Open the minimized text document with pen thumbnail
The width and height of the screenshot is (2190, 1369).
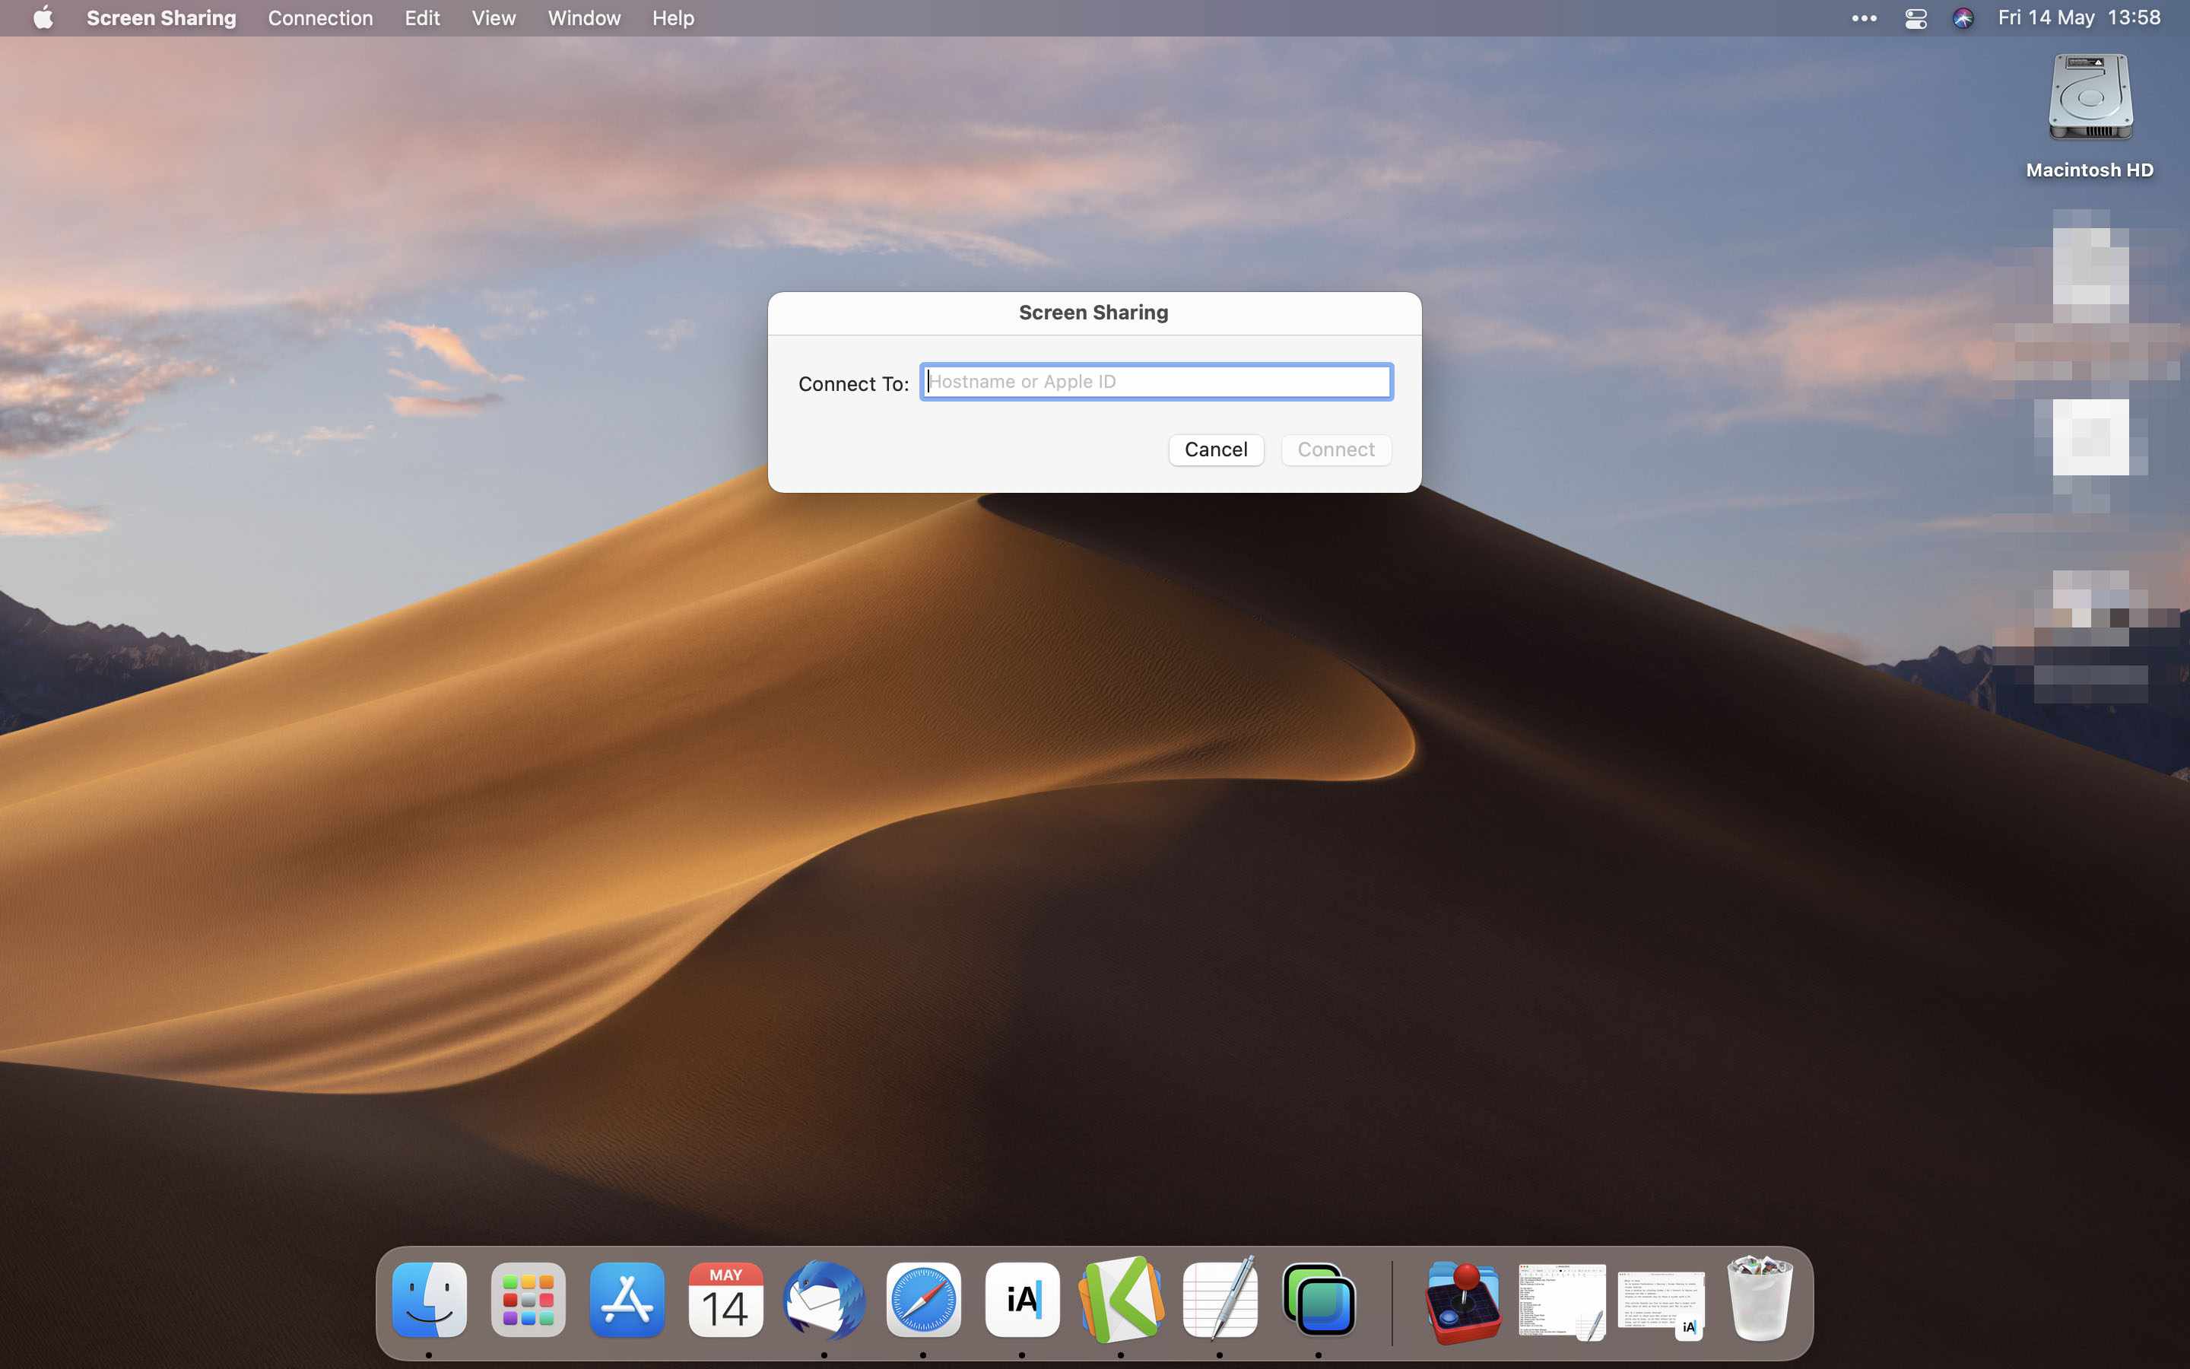pos(1562,1302)
